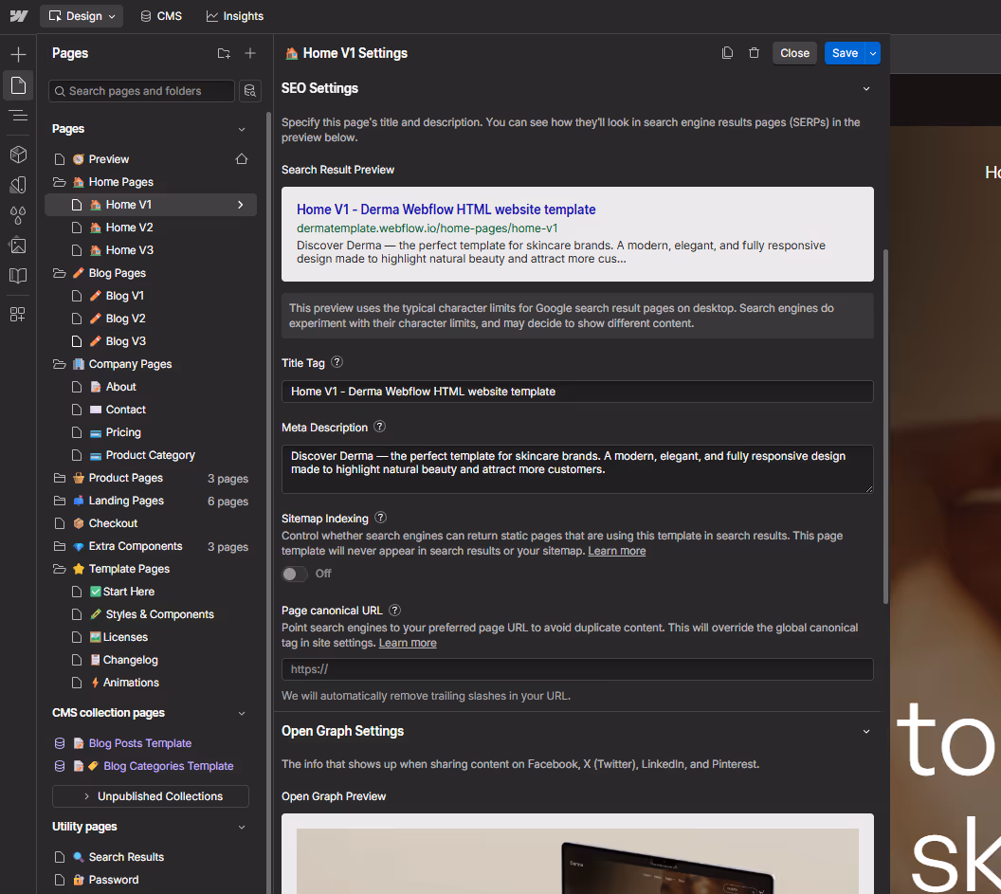The height and width of the screenshot is (894, 1001).
Task: Collapse the SEO Settings section
Action: click(865, 87)
